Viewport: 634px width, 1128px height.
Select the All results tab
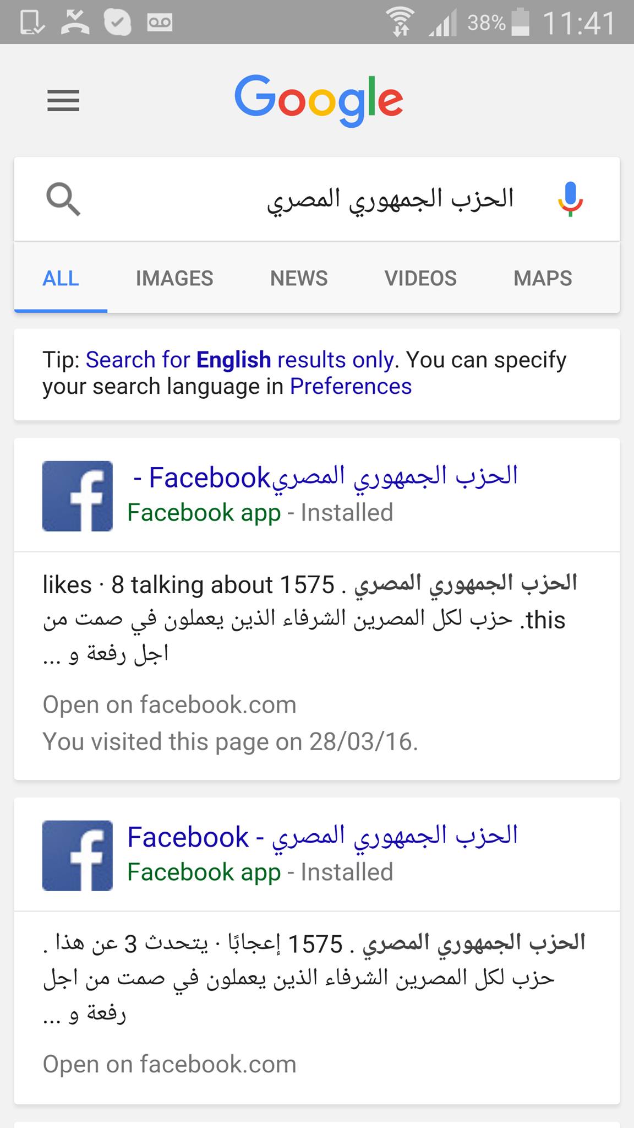click(x=61, y=279)
